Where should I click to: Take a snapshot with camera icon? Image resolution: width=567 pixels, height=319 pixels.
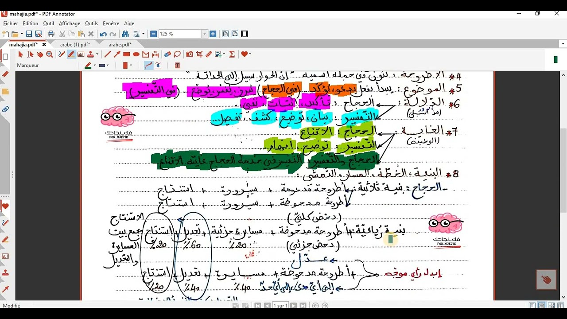tap(190, 54)
